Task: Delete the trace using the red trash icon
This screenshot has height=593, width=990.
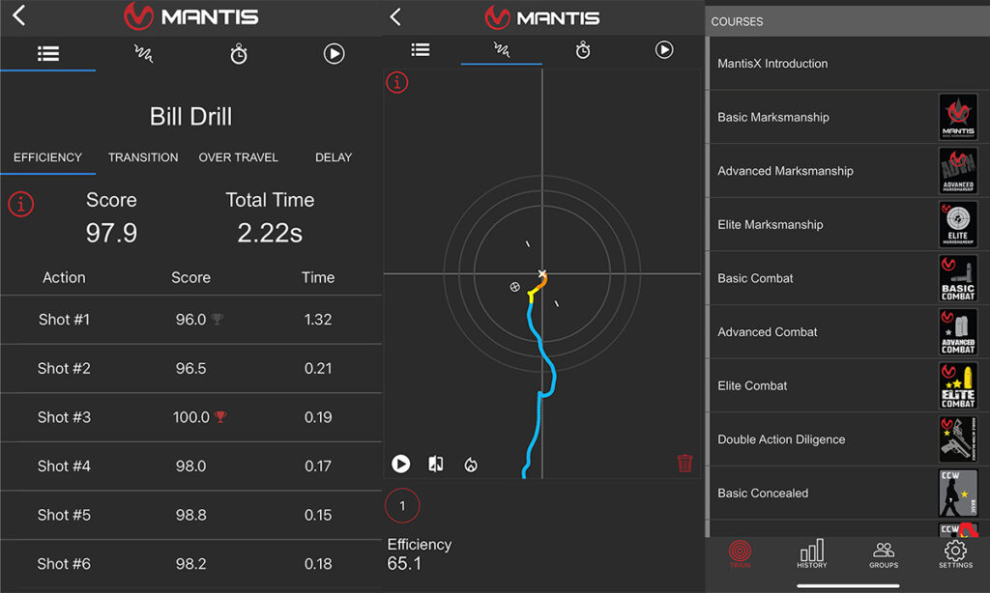Action: pyautogui.click(x=685, y=464)
